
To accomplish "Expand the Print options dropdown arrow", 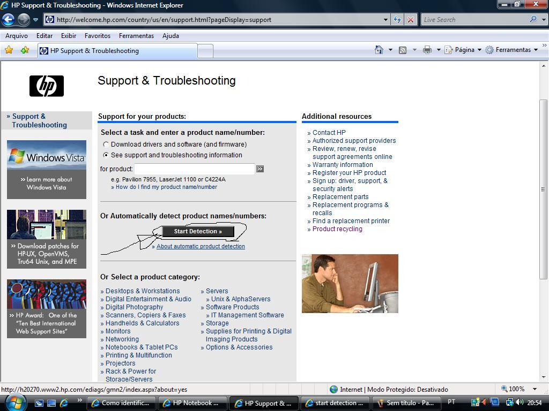I will point(439,50).
